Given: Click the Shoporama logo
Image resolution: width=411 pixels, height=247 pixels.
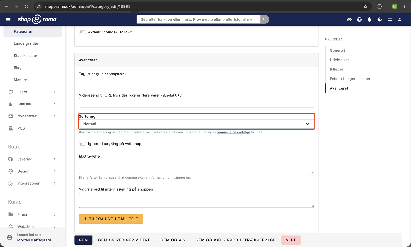Looking at the screenshot, I should [x=37, y=19].
